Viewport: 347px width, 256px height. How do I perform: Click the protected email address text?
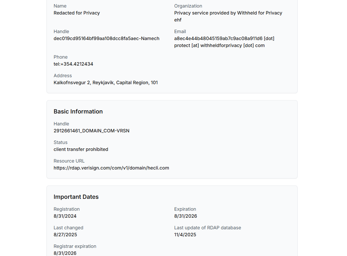click(x=224, y=42)
